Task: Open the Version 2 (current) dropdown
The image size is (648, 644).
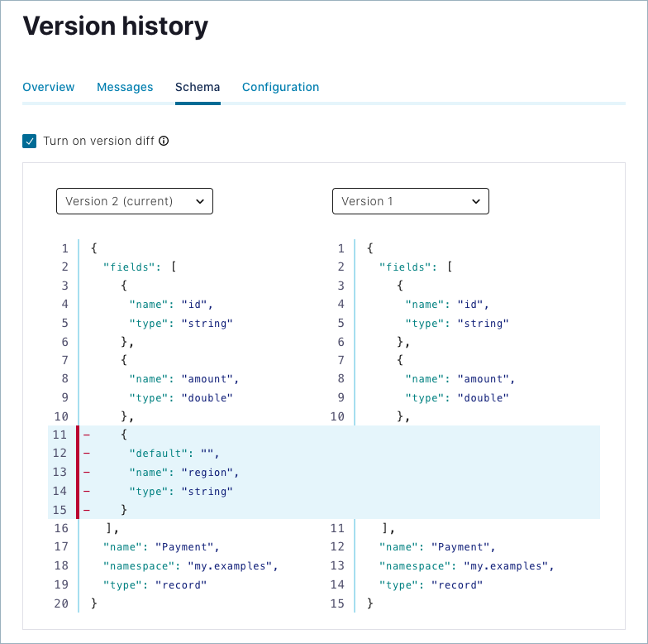Action: (x=135, y=201)
